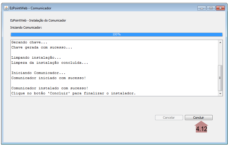This screenshot has height=149, width=235.
Task: Click the Java icon in title bar
Action: pyautogui.click(x=6, y=8)
